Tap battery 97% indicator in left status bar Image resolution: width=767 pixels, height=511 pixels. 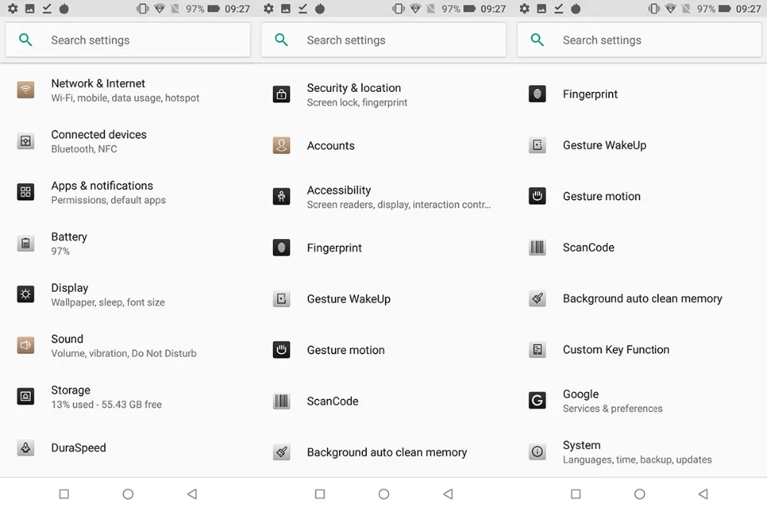[202, 8]
